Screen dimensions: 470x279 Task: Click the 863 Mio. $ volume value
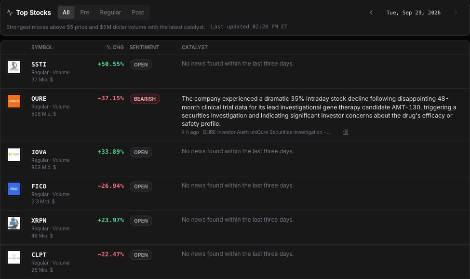tap(44, 168)
